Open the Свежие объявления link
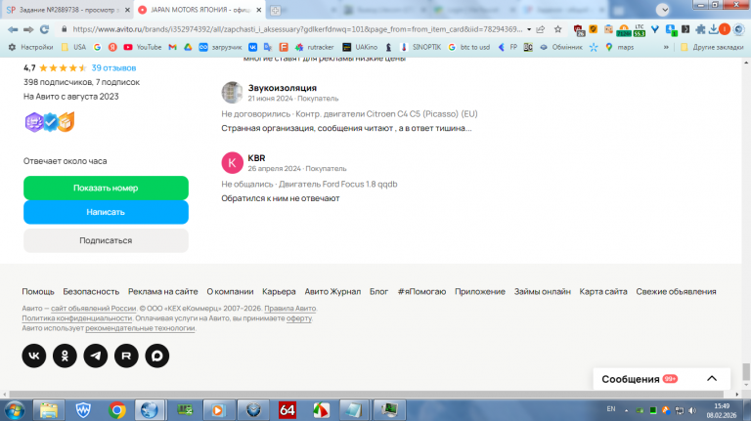This screenshot has height=421, width=751. click(x=676, y=291)
